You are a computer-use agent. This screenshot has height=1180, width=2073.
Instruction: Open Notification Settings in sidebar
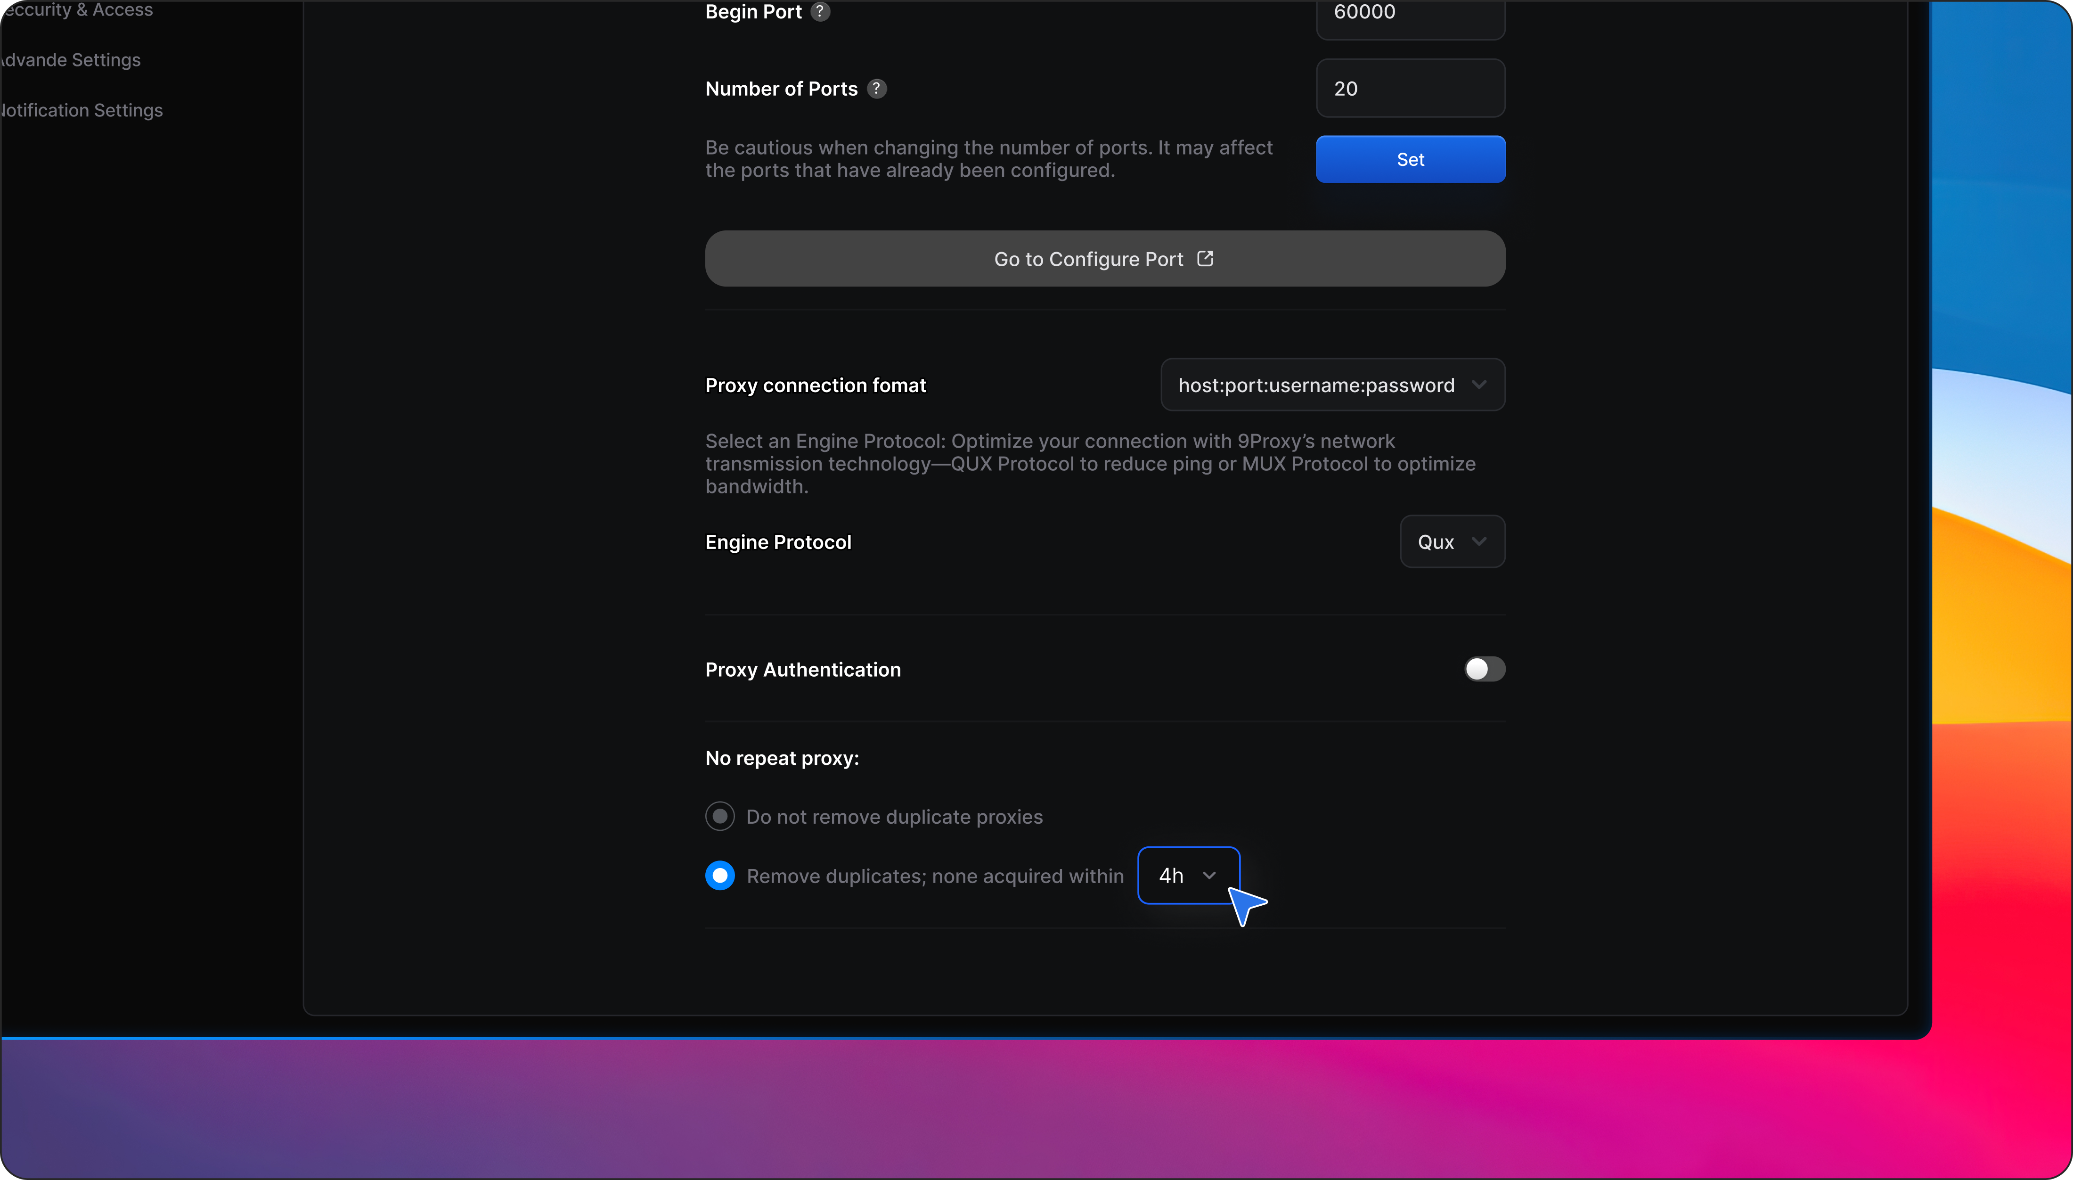pos(82,110)
